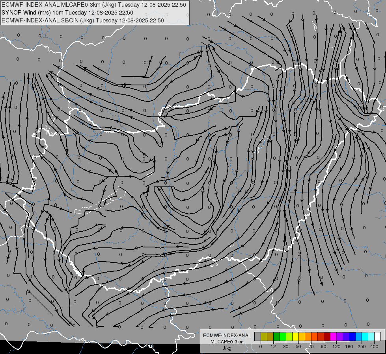Screen dimensions: 386x354
Task: Click legend tick value 50
Action: 298,347
